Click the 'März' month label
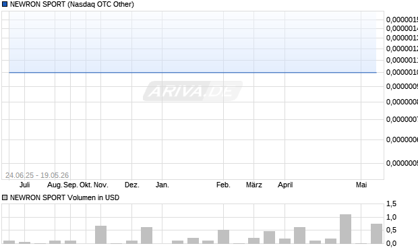Screen dimensions: 418x250 click(x=253, y=185)
